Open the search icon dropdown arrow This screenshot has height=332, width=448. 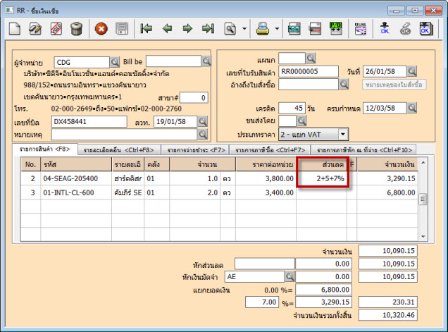244,29
